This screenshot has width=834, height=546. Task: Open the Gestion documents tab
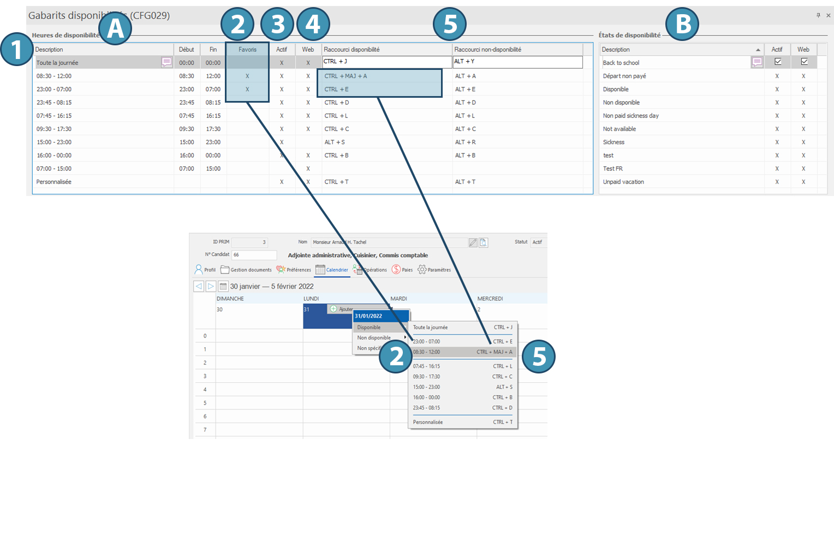click(246, 270)
